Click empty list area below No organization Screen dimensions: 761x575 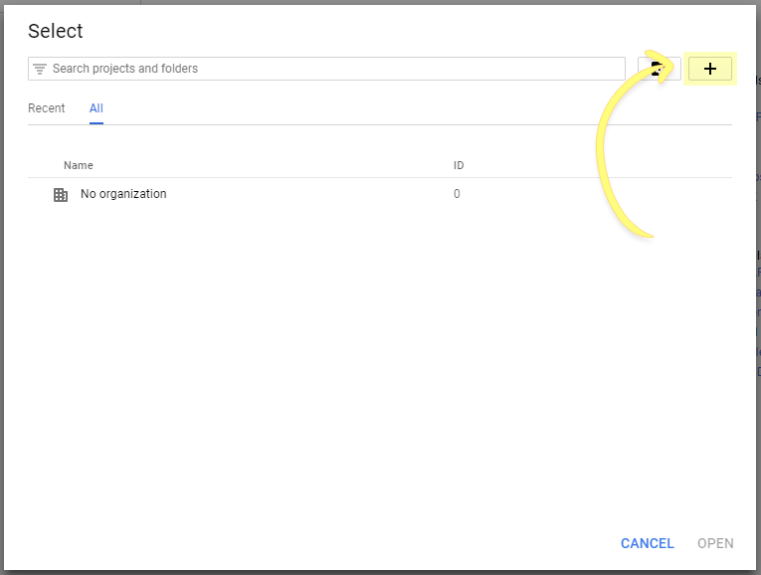378,348
